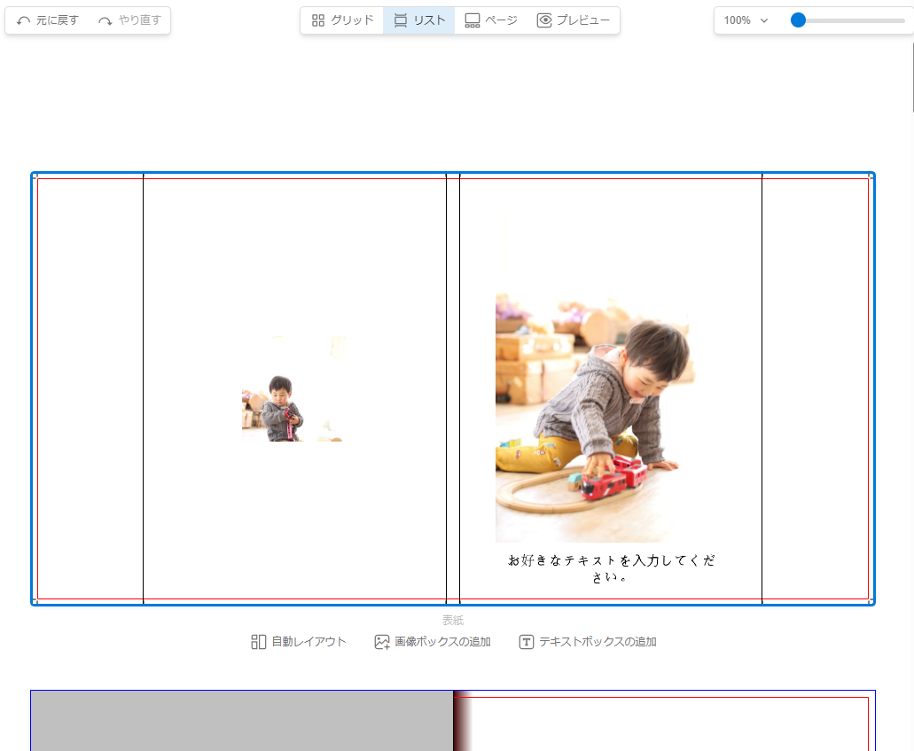Image resolution: width=914 pixels, height=751 pixels.
Task: Click the page view icon
Action: [473, 20]
